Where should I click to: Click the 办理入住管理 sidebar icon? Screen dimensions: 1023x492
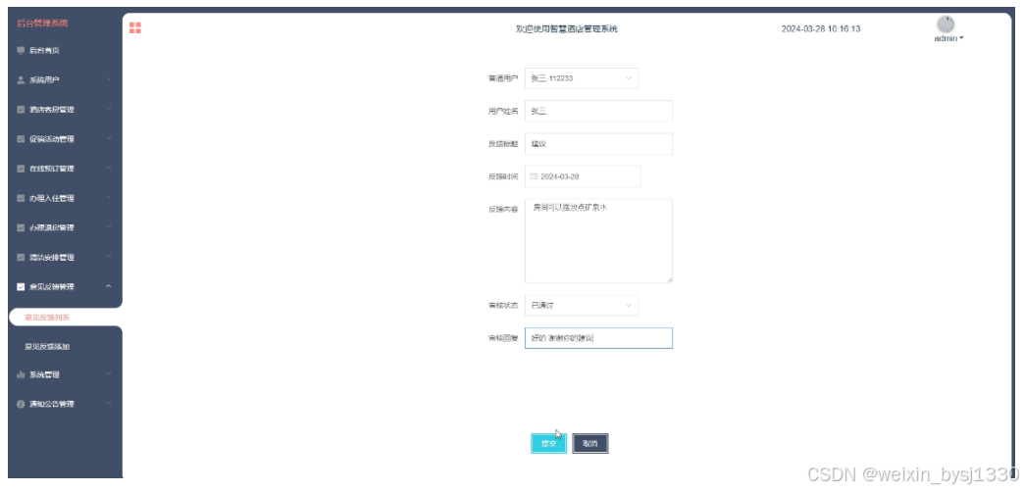pyautogui.click(x=21, y=198)
